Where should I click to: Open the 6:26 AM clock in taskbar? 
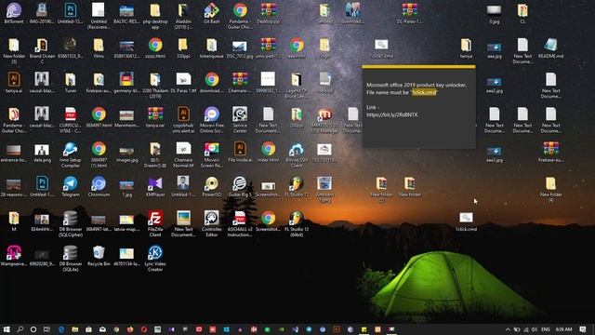[564, 329]
